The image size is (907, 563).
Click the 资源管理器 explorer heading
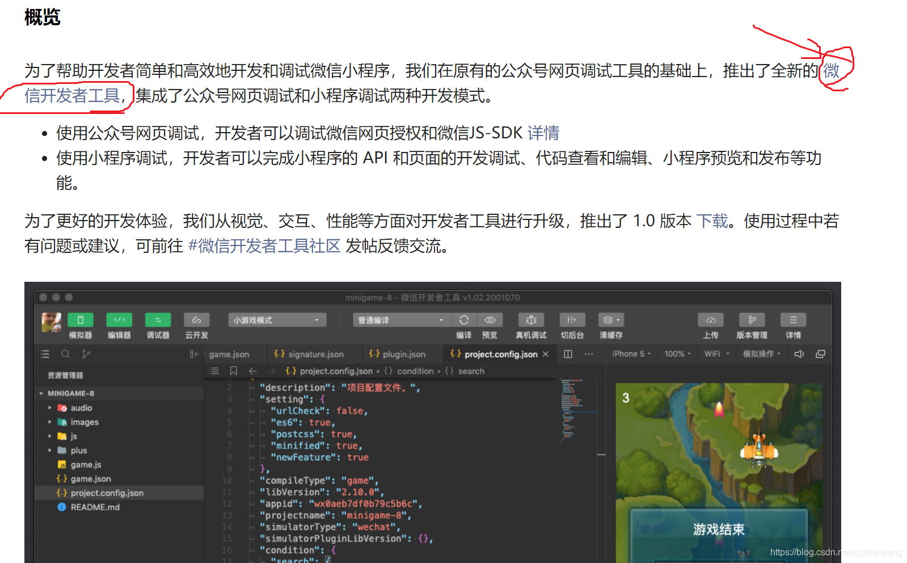(65, 375)
